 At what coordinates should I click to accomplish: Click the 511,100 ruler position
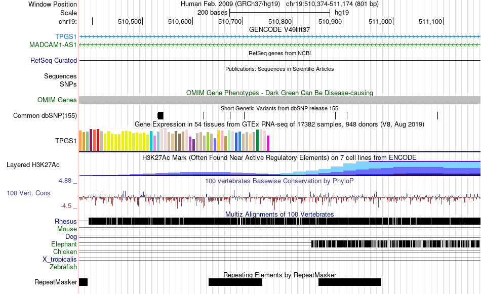click(430, 21)
